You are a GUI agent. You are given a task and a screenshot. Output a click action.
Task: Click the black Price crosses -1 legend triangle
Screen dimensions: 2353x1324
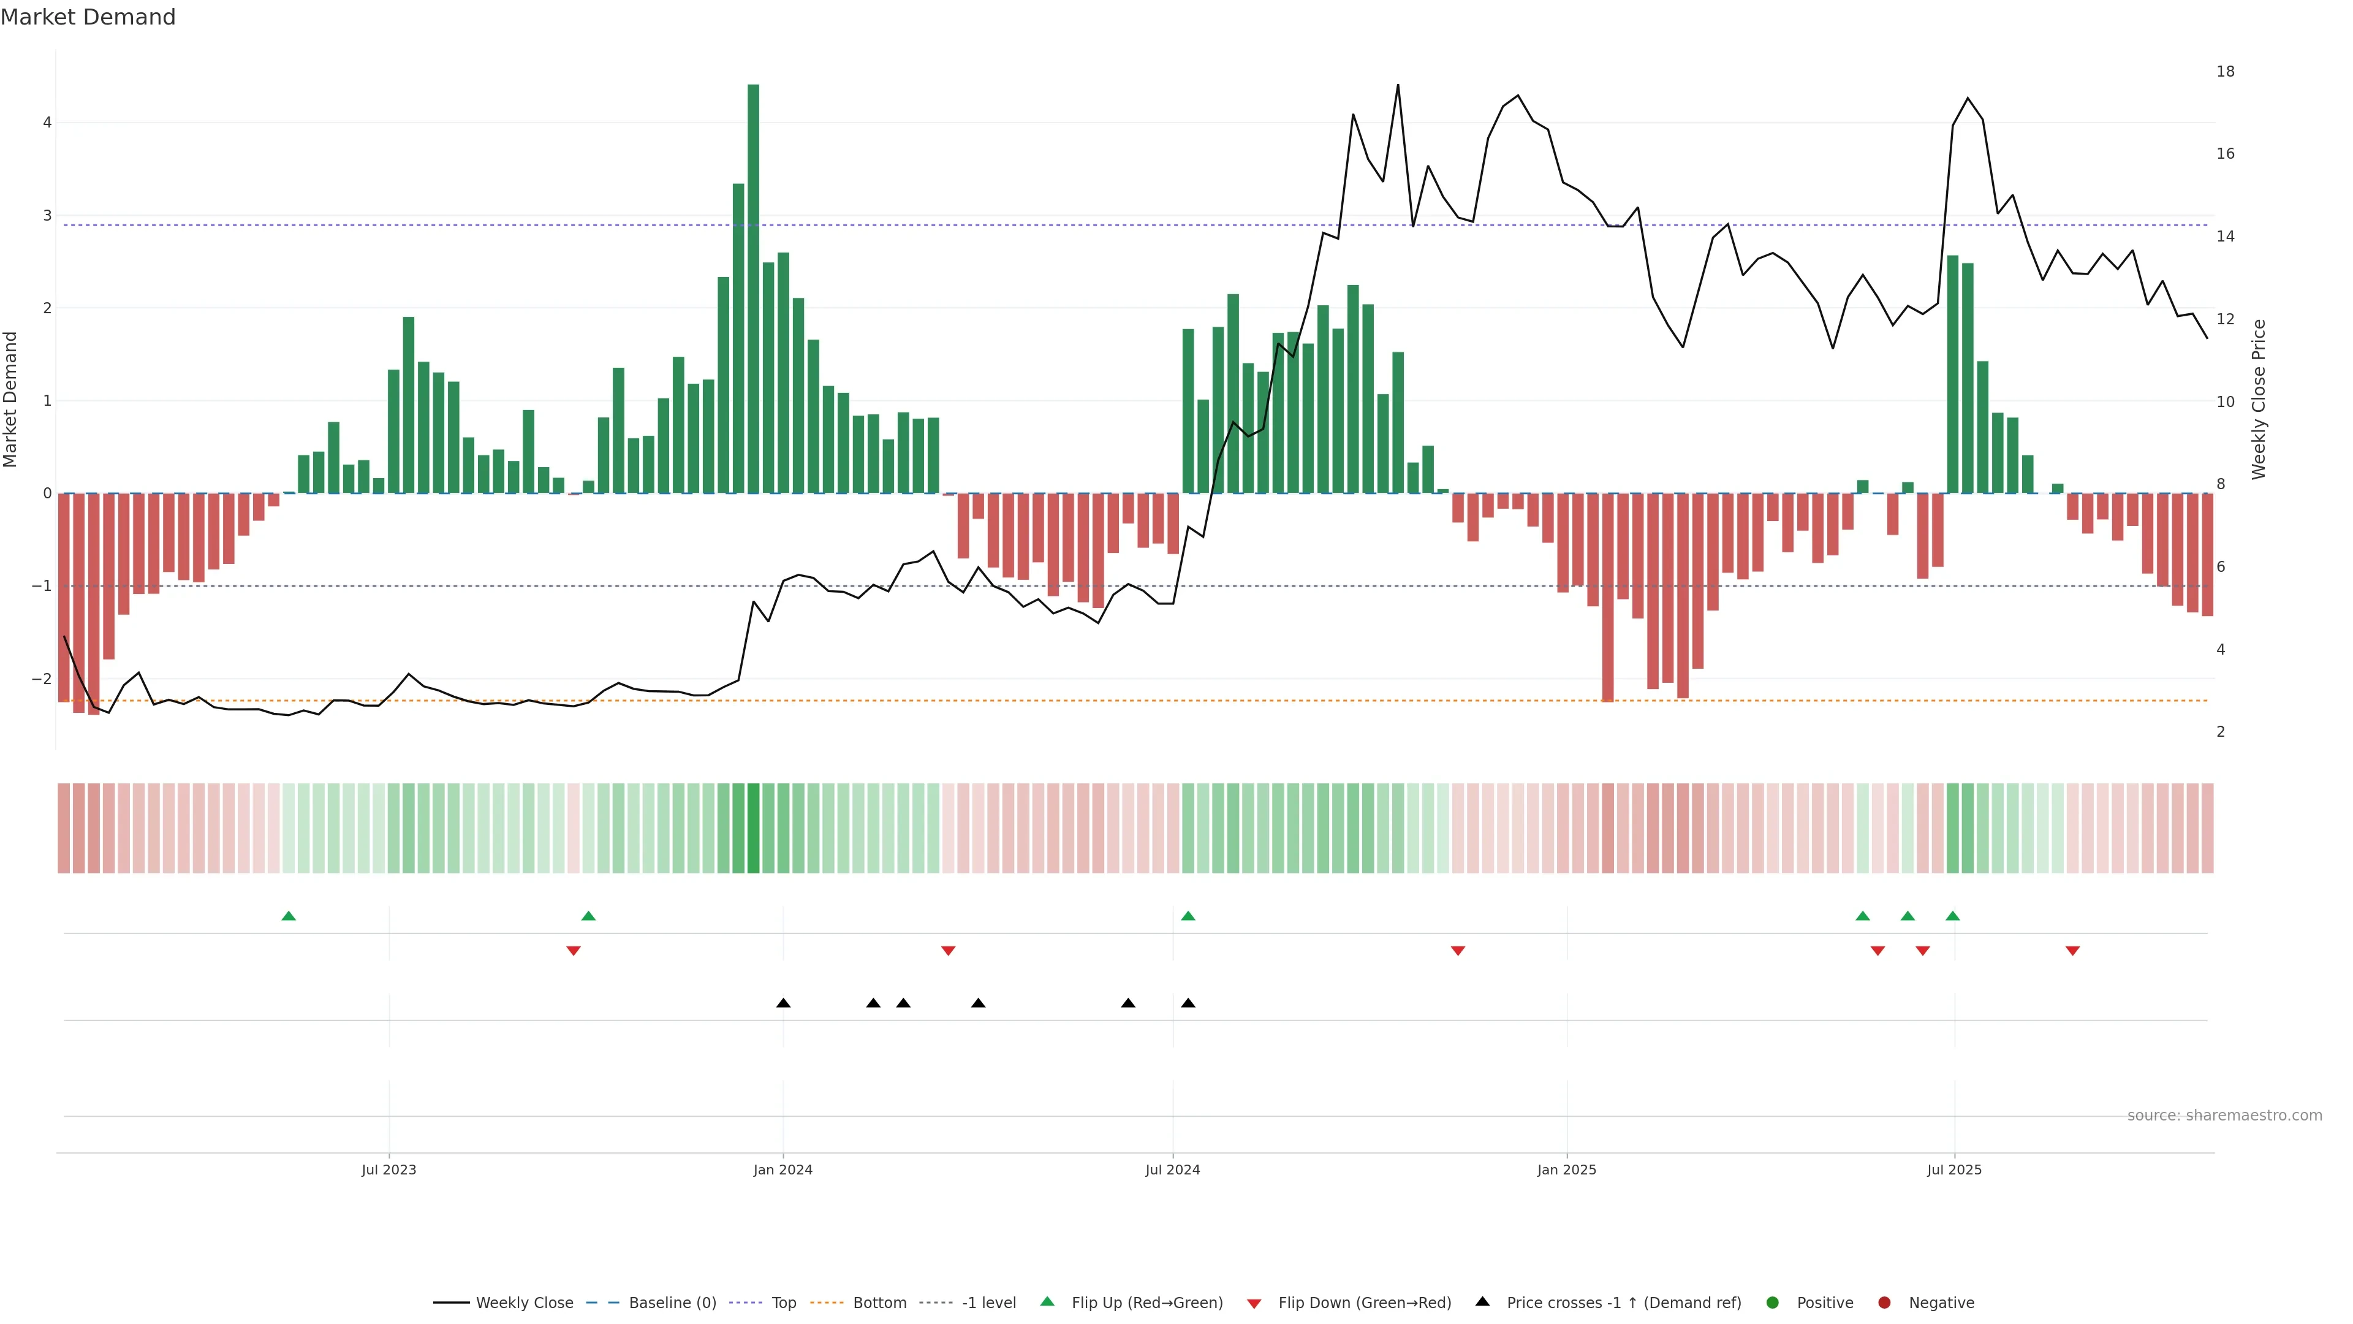pos(1482,1302)
